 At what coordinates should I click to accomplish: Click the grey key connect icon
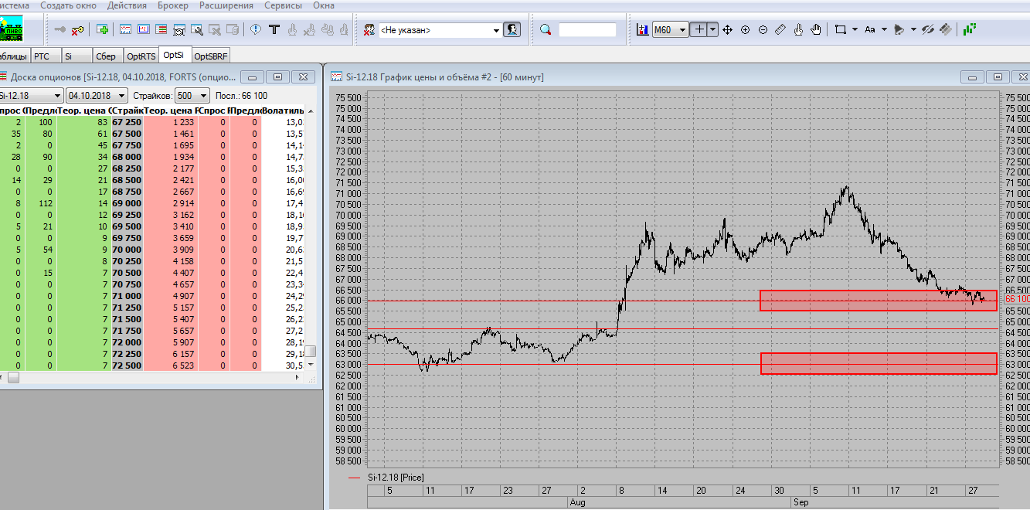click(61, 29)
